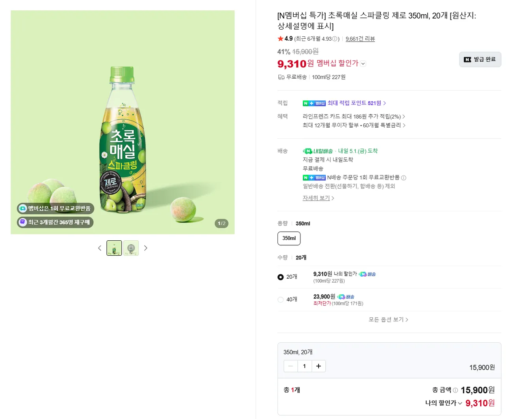Choose the 350ml volume option
This screenshot has height=419, width=506.
289,238
